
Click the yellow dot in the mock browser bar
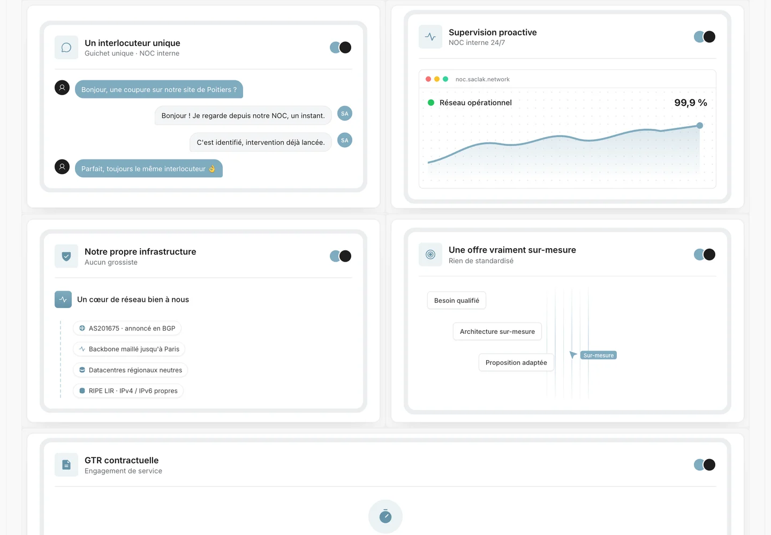coord(437,79)
